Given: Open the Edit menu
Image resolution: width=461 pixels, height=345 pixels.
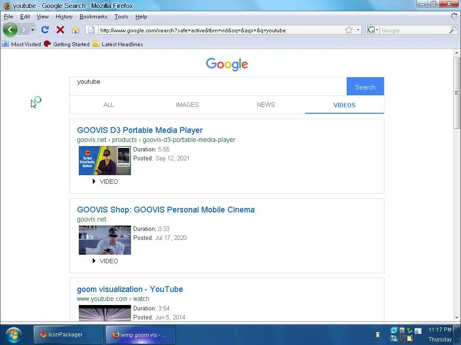Looking at the screenshot, I should pyautogui.click(x=25, y=17).
